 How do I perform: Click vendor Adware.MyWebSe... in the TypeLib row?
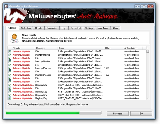click(x=23, y=92)
